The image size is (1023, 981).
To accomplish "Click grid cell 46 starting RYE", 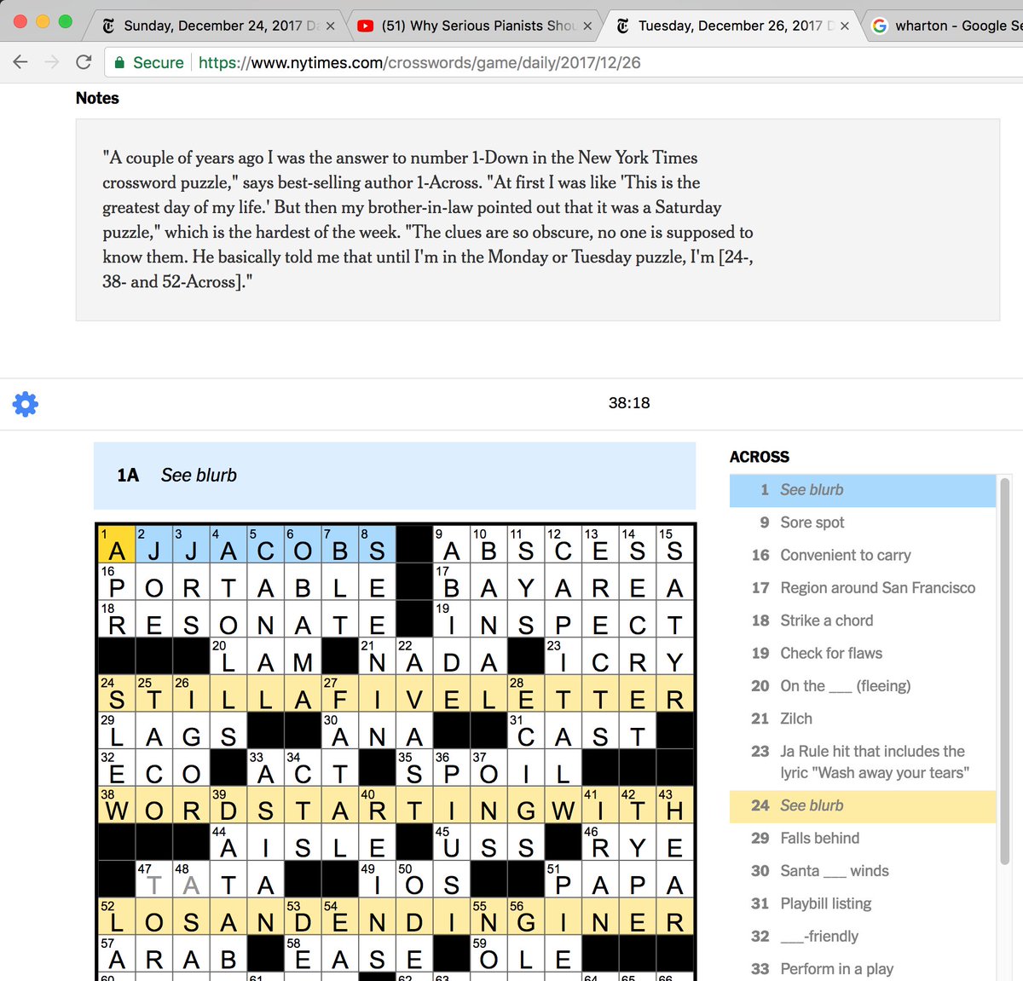I will tap(600, 841).
